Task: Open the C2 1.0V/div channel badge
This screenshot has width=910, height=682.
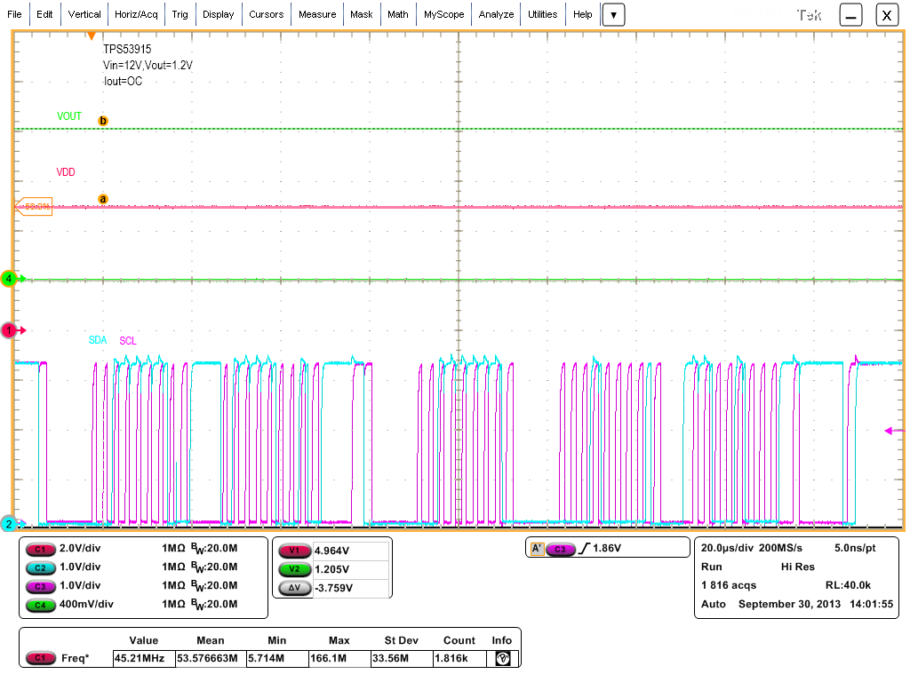Action: click(x=40, y=567)
